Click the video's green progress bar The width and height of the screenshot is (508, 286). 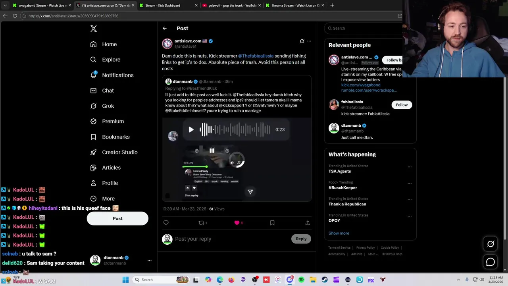(195, 166)
